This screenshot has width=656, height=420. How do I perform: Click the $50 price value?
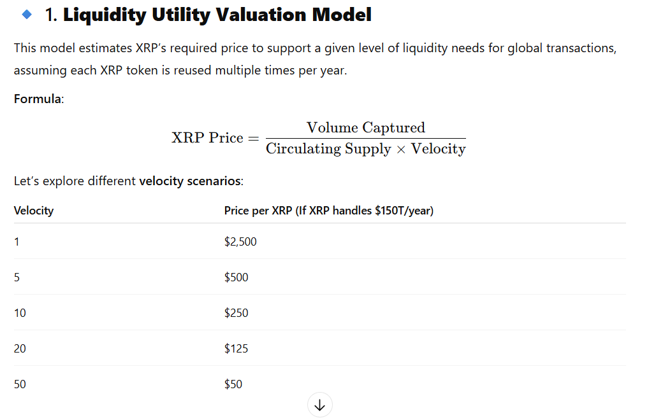point(233,384)
